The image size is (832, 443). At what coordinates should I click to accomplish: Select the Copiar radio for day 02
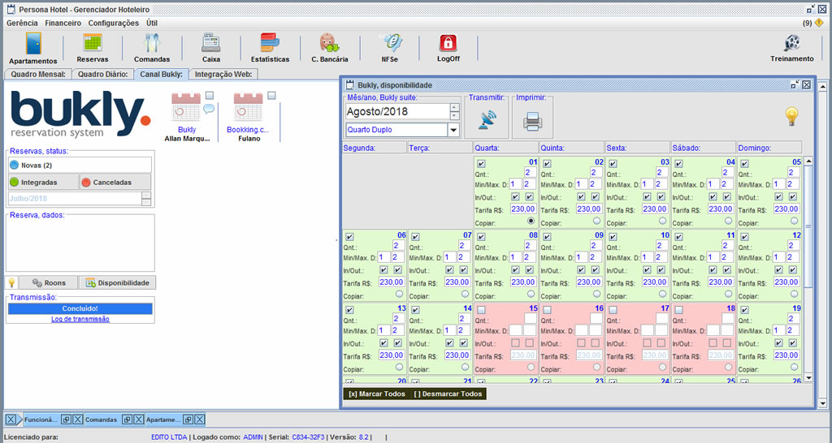(597, 221)
